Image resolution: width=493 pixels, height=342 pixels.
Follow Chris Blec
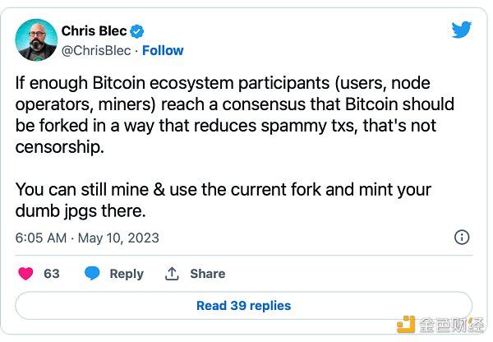[162, 50]
